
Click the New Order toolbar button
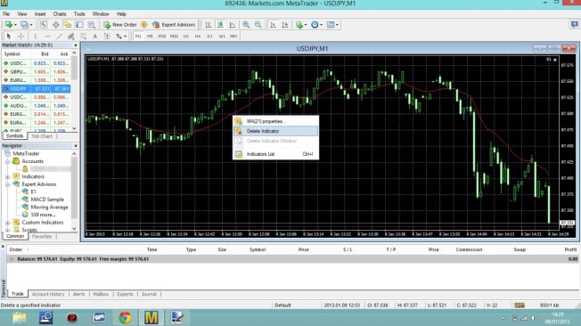[x=120, y=25]
